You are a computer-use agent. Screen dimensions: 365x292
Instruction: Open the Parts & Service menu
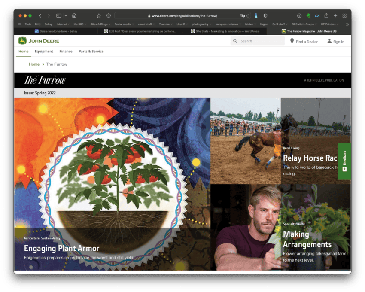point(91,52)
